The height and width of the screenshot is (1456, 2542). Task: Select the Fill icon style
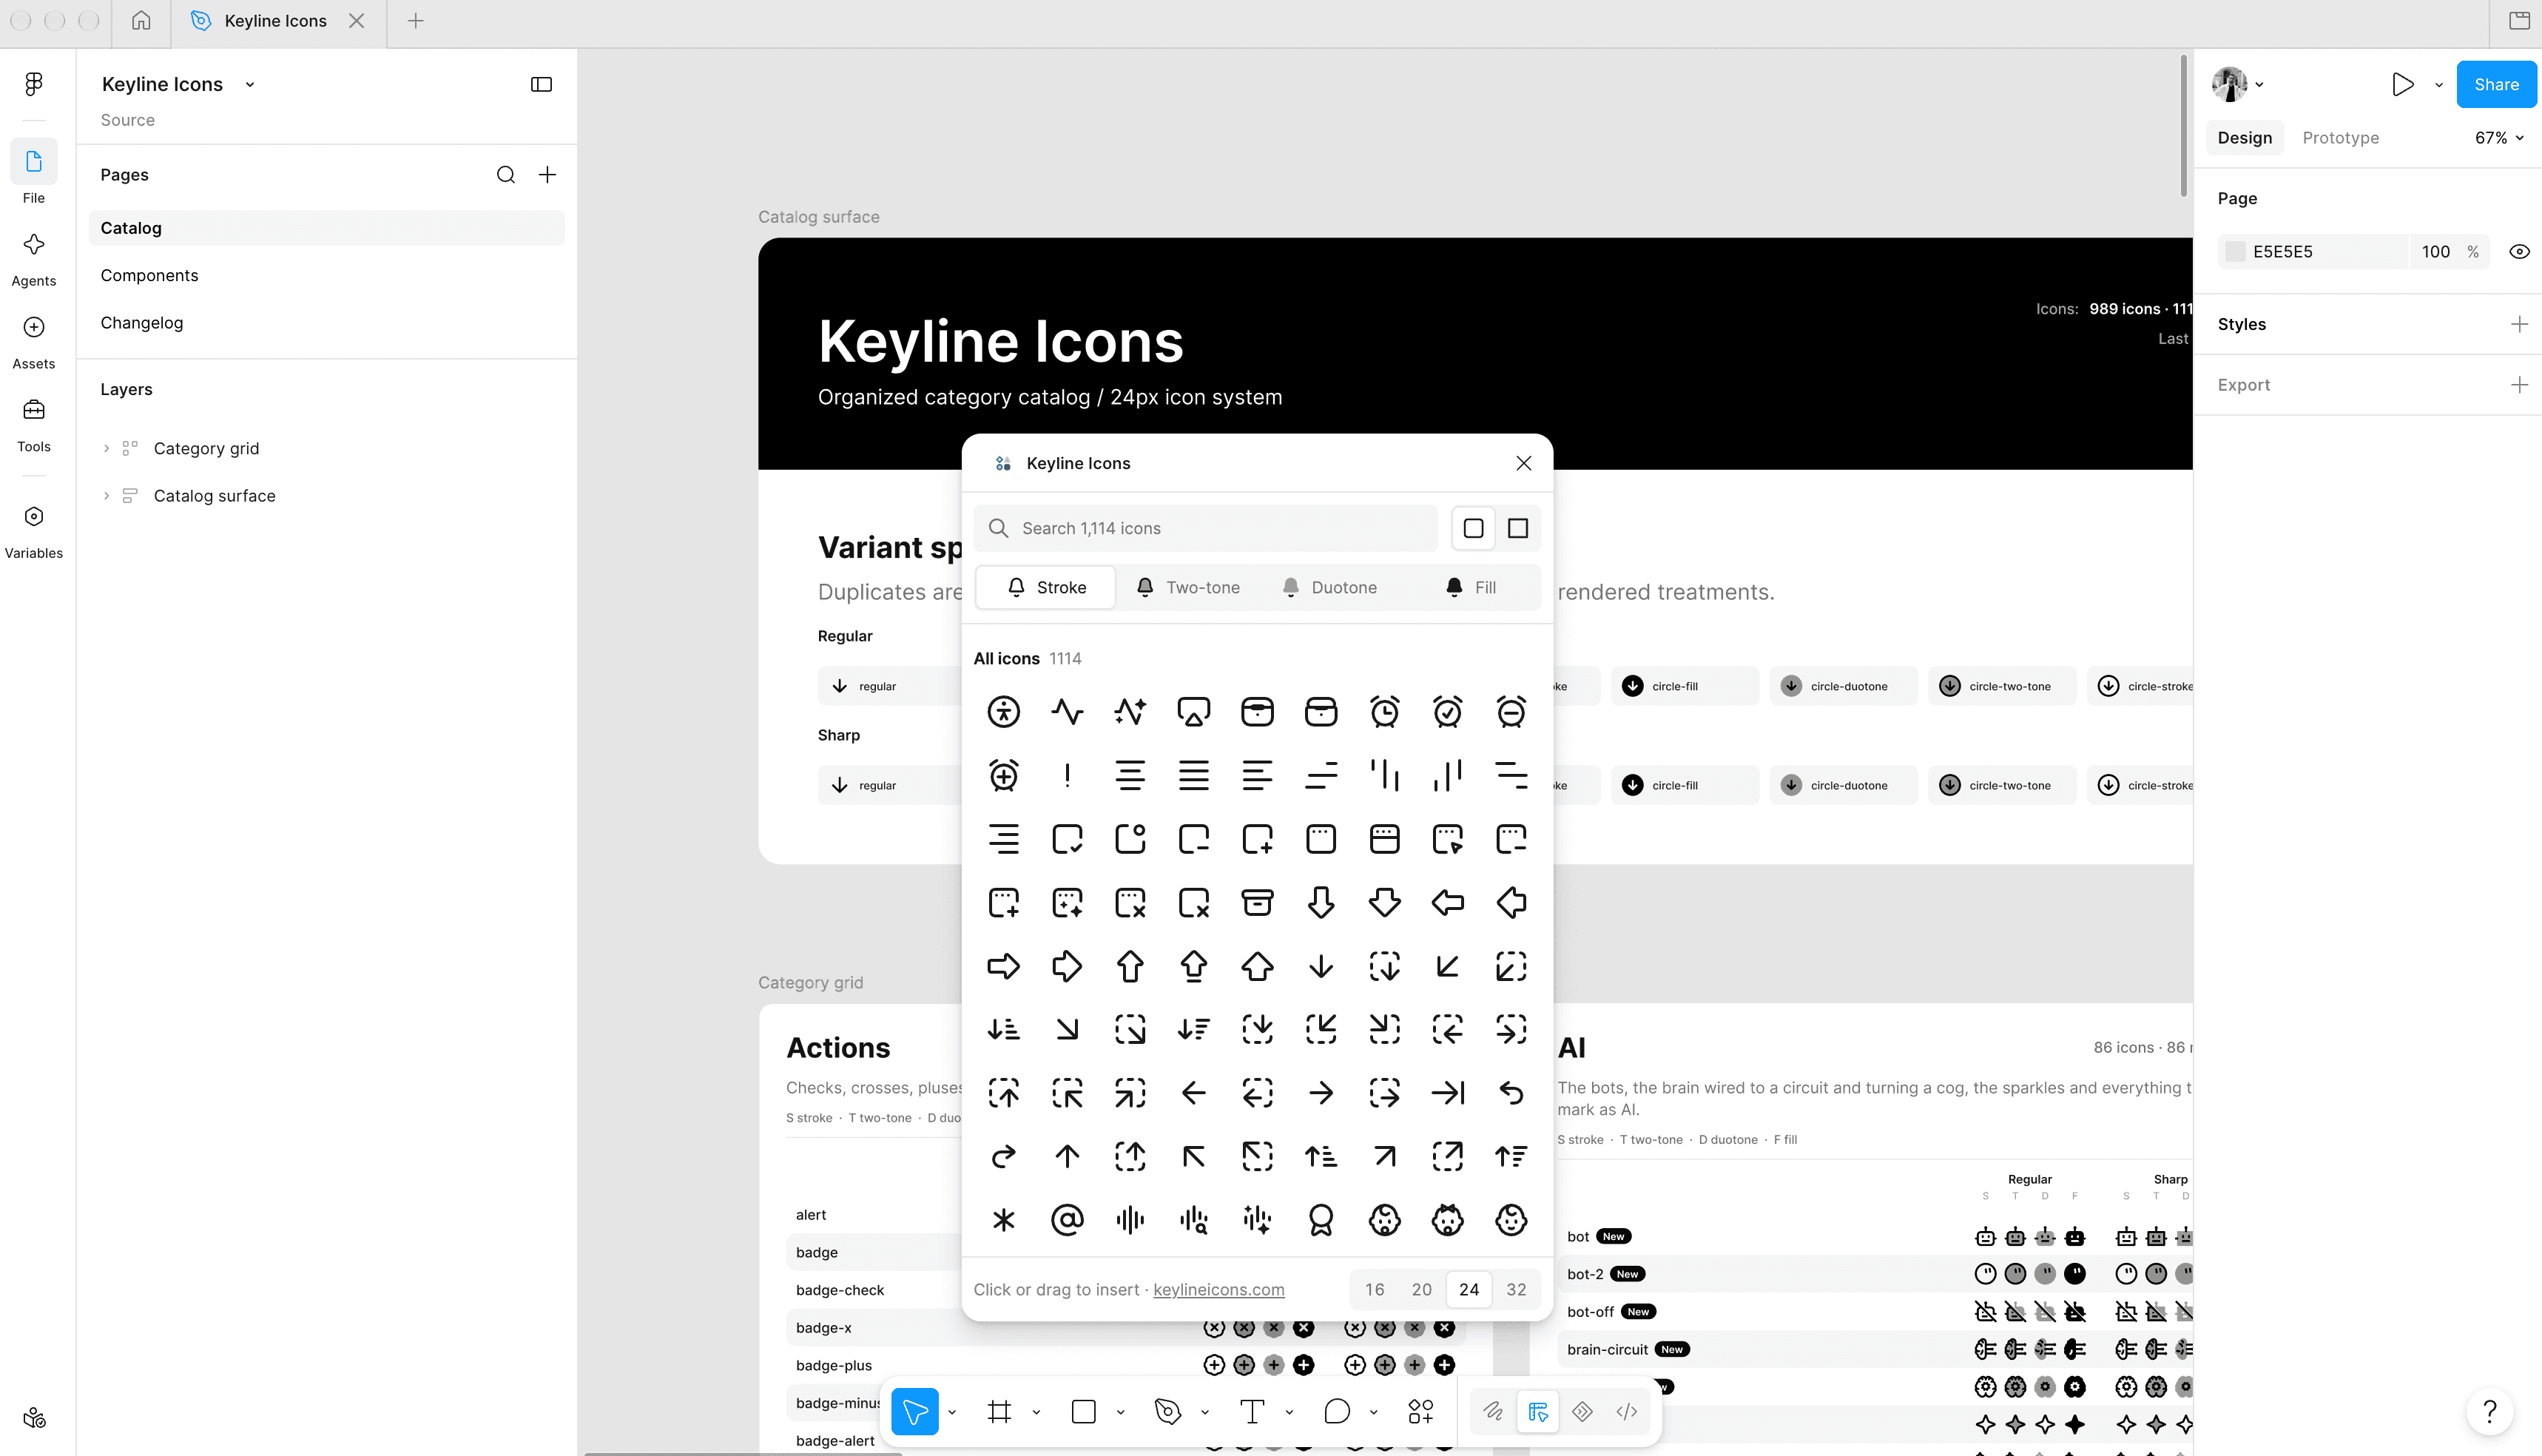1470,587
